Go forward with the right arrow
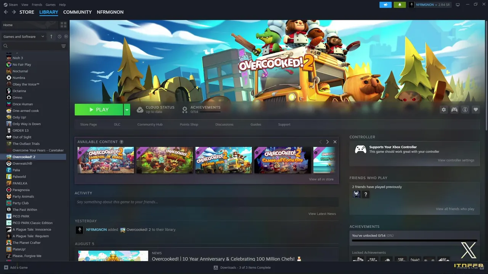The image size is (488, 274). point(14,12)
